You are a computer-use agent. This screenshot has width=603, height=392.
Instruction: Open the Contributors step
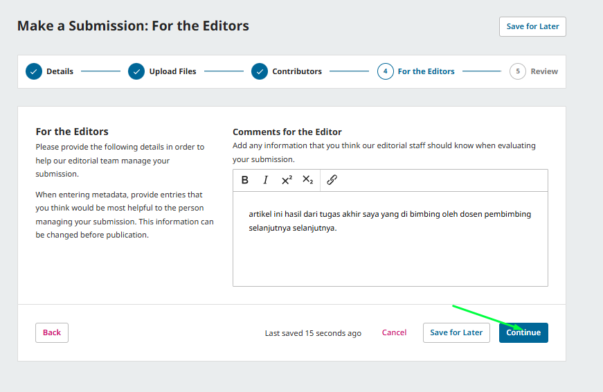tap(296, 71)
